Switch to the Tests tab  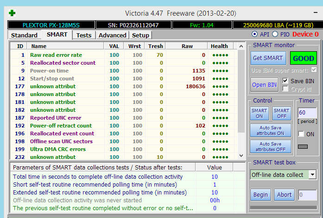tap(84, 35)
